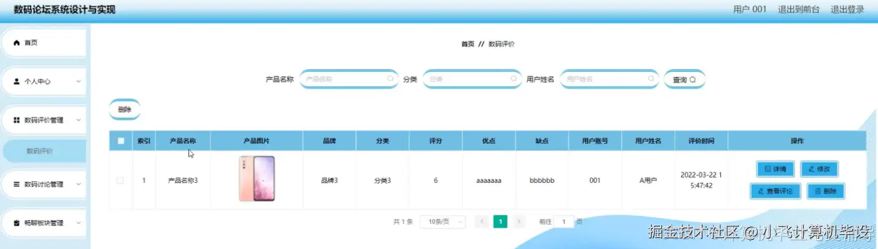
Task: Collapse the 数码评价管理 menu chevron
Action: [x=78, y=121]
